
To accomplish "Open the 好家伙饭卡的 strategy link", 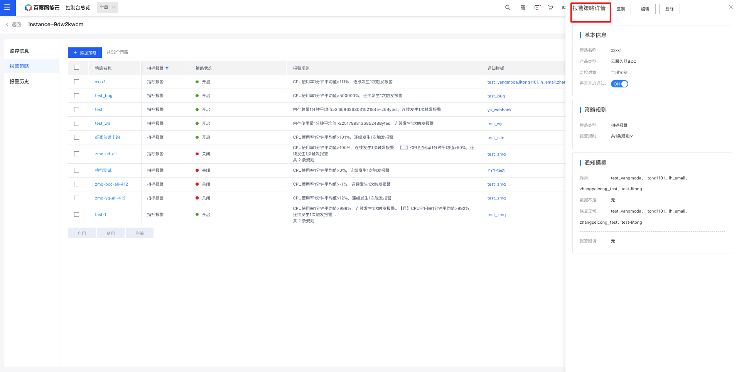I will (x=107, y=137).
